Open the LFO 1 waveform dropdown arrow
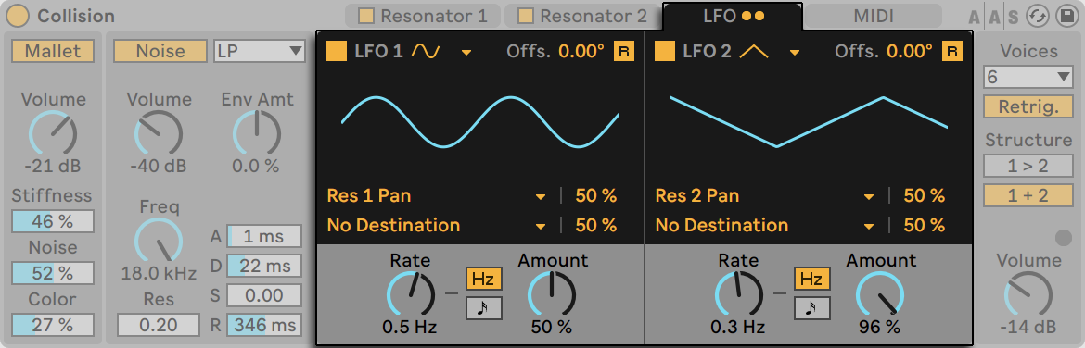Screen dimensions: 1085x348 466,53
